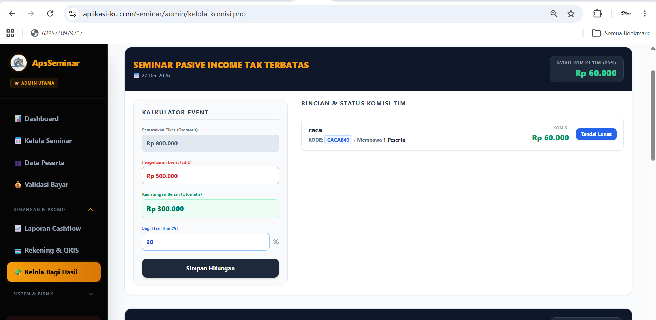Image resolution: width=656 pixels, height=320 pixels.
Task: Select the active Kelola Bagi Hasil item
Action: pyautogui.click(x=54, y=272)
